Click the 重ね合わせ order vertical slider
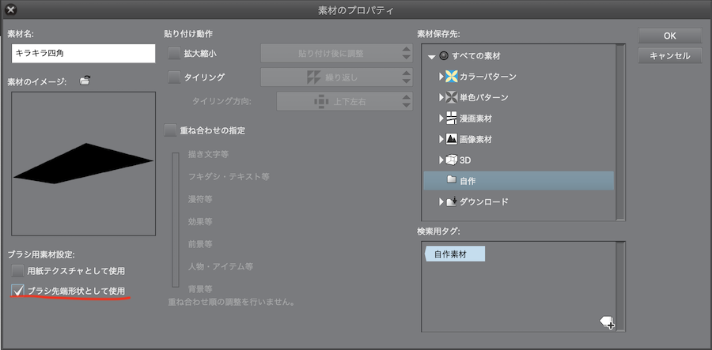Screen dimensions: 712x350 176,220
